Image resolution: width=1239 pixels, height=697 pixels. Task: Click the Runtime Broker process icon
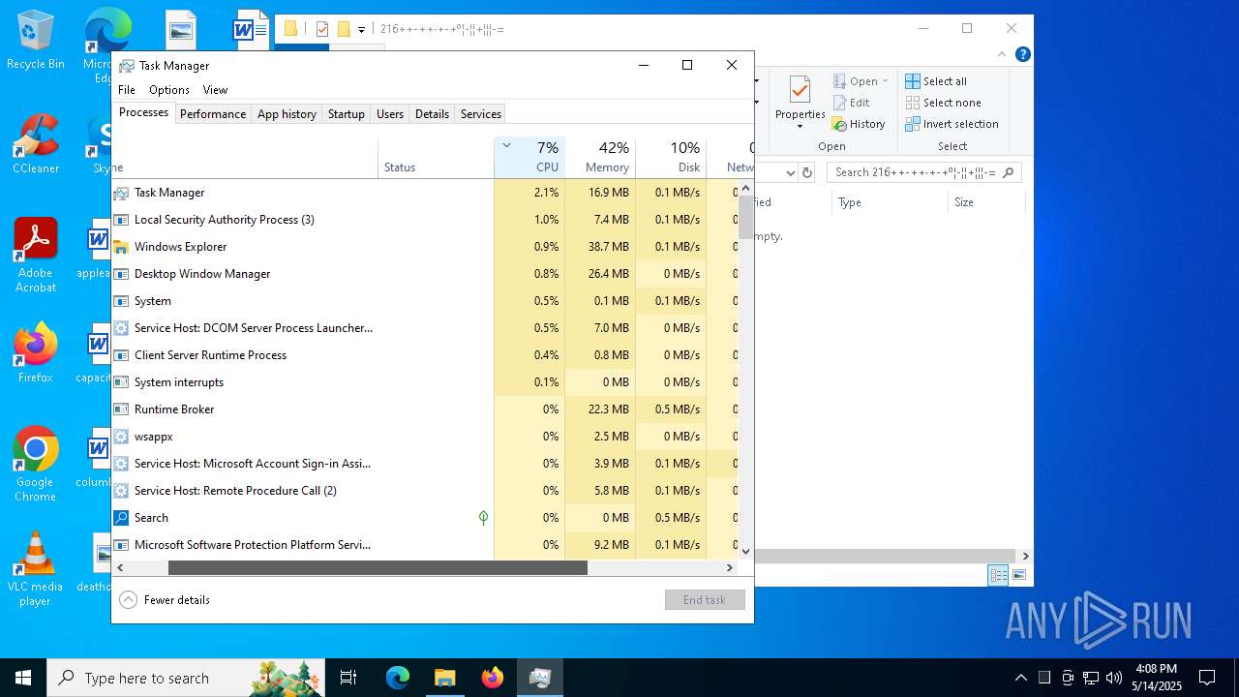point(121,409)
